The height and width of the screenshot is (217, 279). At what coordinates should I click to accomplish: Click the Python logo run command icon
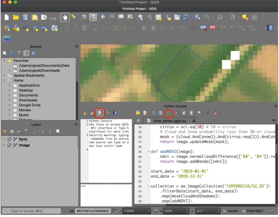pos(92,113)
